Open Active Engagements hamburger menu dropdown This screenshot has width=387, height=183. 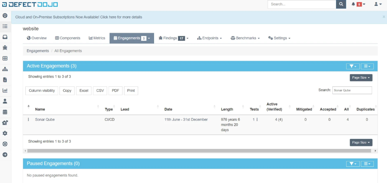[367, 66]
